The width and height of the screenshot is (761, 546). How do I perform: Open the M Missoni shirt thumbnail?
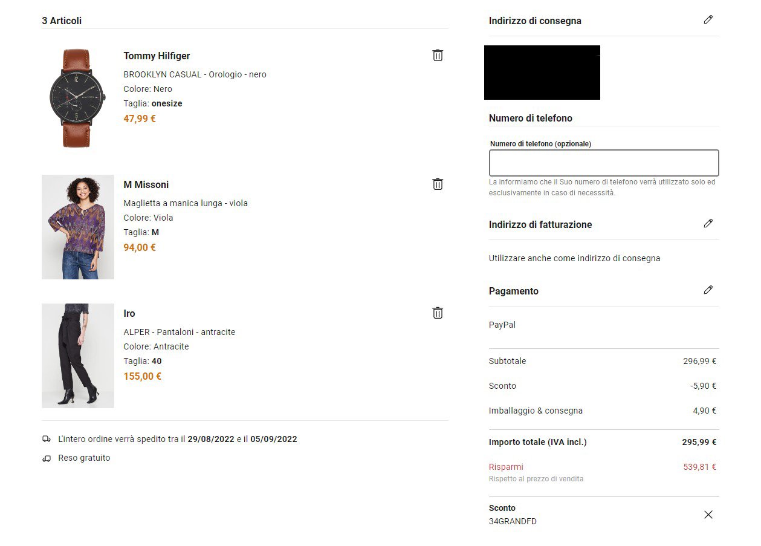point(77,227)
